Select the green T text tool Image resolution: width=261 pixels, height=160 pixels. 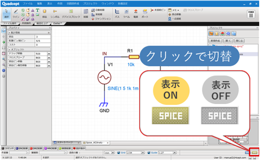click(37, 10)
